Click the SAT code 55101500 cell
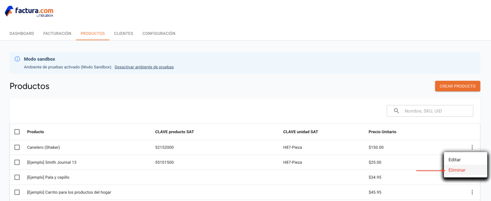 coord(164,162)
